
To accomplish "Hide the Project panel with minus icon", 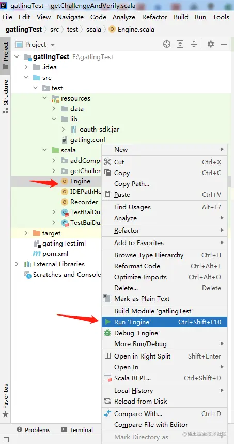I will pyautogui.click(x=224, y=44).
